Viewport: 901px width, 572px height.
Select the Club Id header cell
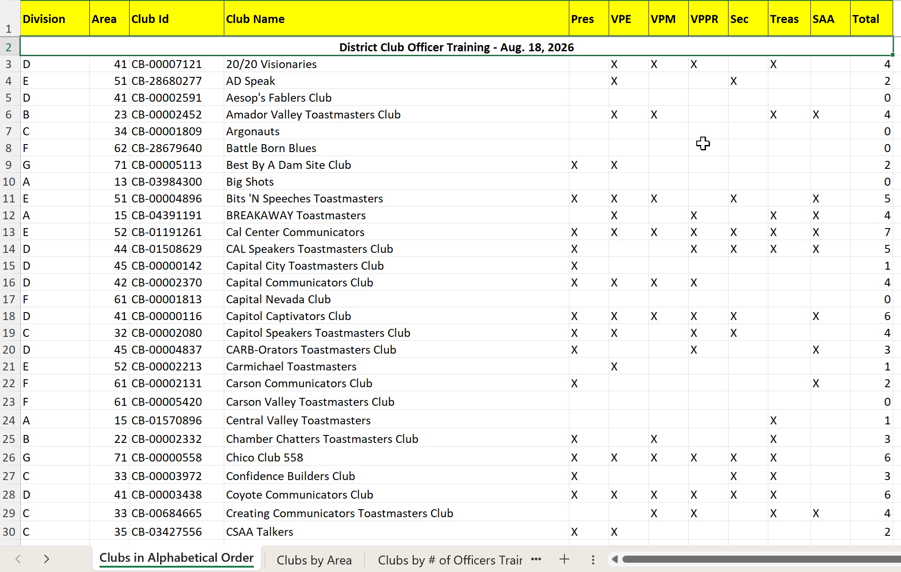pyautogui.click(x=176, y=19)
